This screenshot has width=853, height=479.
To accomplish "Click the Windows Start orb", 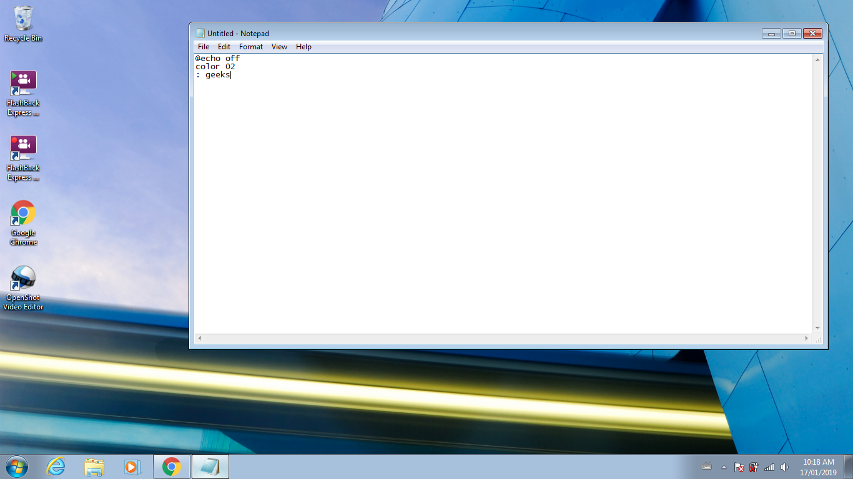I will [16, 466].
